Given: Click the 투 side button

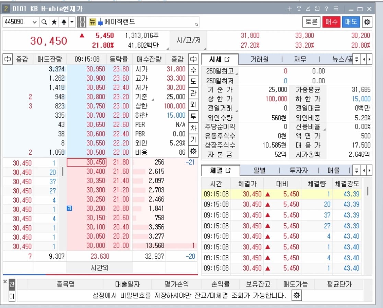Looking at the screenshot, I should coord(193,116).
